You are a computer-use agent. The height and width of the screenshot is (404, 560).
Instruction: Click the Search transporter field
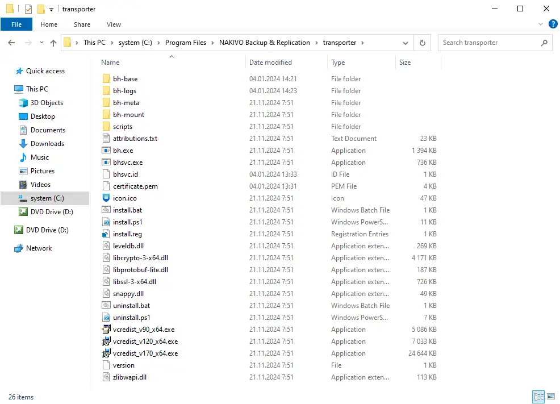[495, 43]
